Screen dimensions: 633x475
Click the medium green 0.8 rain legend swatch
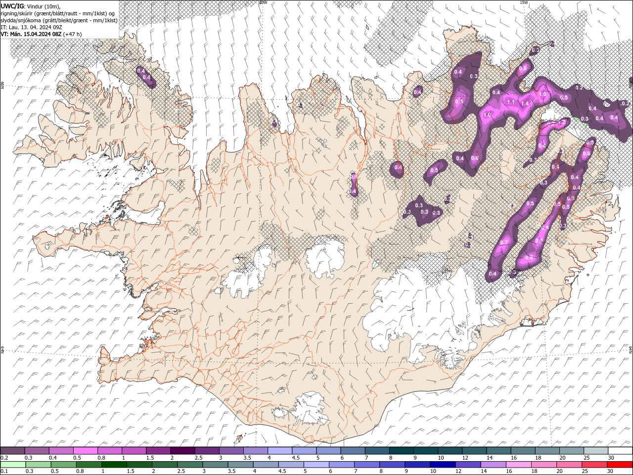89,465
